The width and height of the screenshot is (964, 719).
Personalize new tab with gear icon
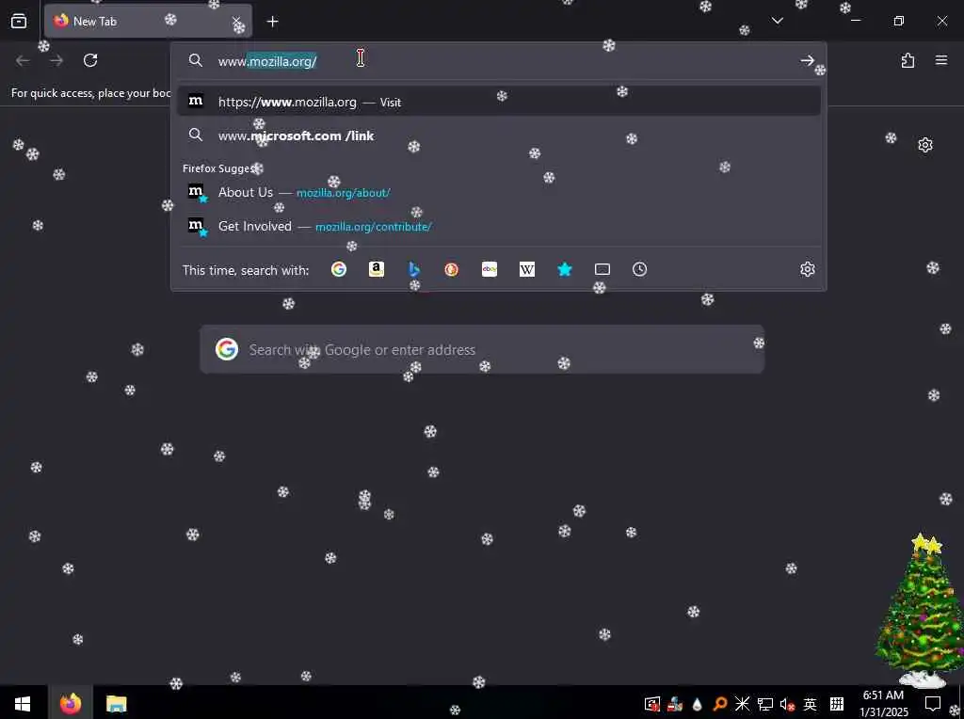pos(924,145)
